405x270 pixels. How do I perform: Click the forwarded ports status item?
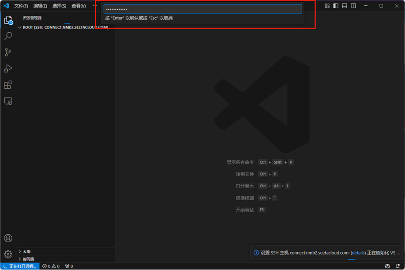click(x=69, y=266)
